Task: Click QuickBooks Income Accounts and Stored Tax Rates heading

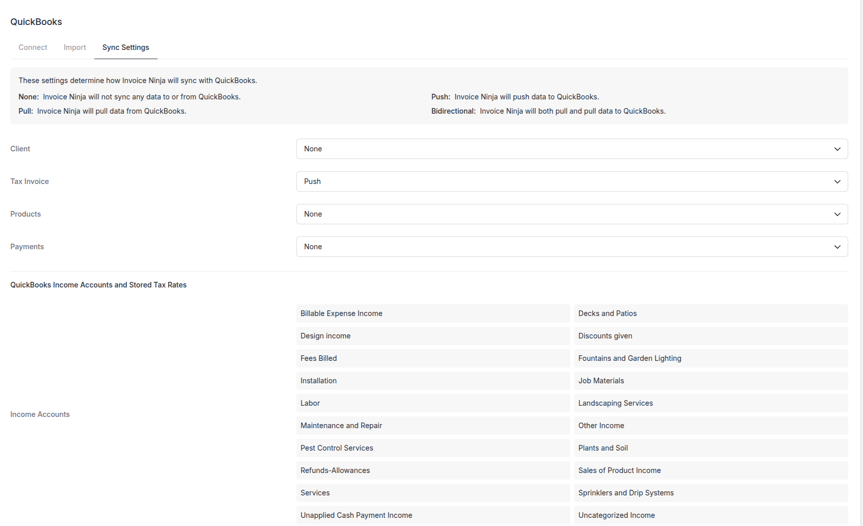Action: pyautogui.click(x=98, y=285)
